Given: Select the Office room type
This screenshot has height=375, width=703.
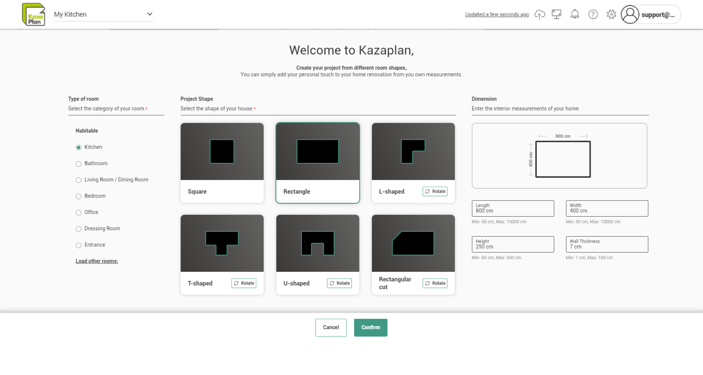Looking at the screenshot, I should (87, 212).
